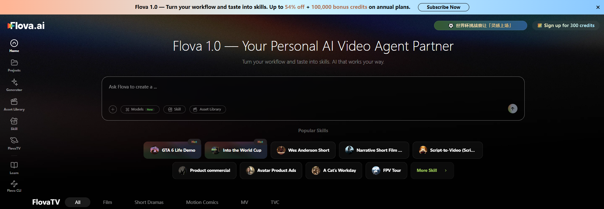The height and width of the screenshot is (209, 604).
Task: Select the Product commercial skill
Action: [204, 170]
